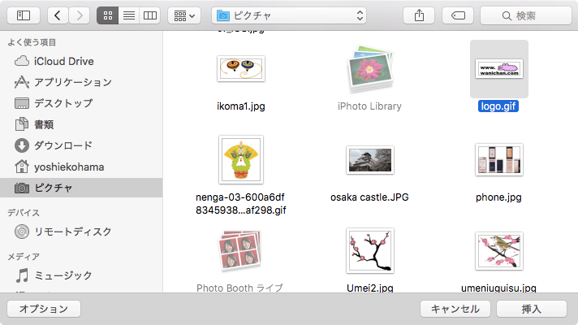Switch to column view mode
Image resolution: width=578 pixels, height=325 pixels.
[149, 15]
